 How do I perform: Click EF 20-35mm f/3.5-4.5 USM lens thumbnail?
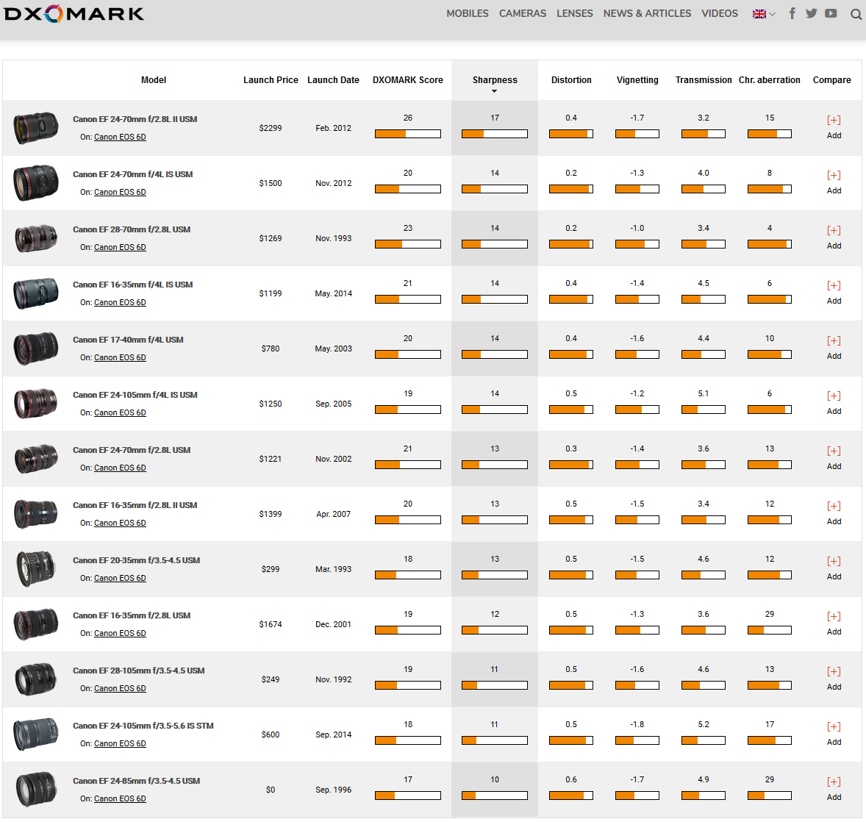pos(36,568)
